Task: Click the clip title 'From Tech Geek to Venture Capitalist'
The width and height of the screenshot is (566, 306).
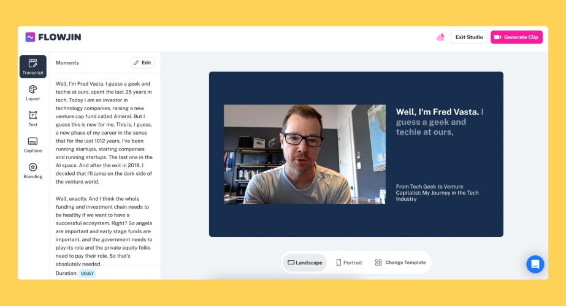Action: pos(437,193)
